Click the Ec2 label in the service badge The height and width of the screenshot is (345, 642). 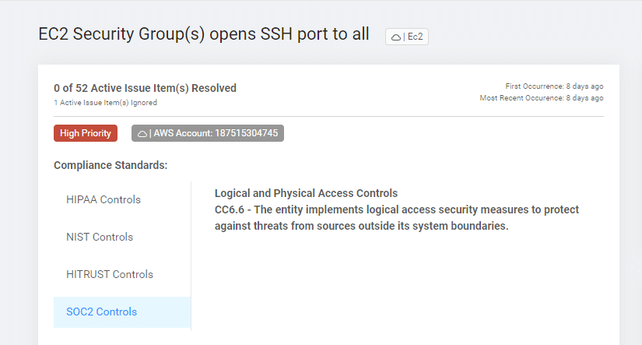point(416,37)
